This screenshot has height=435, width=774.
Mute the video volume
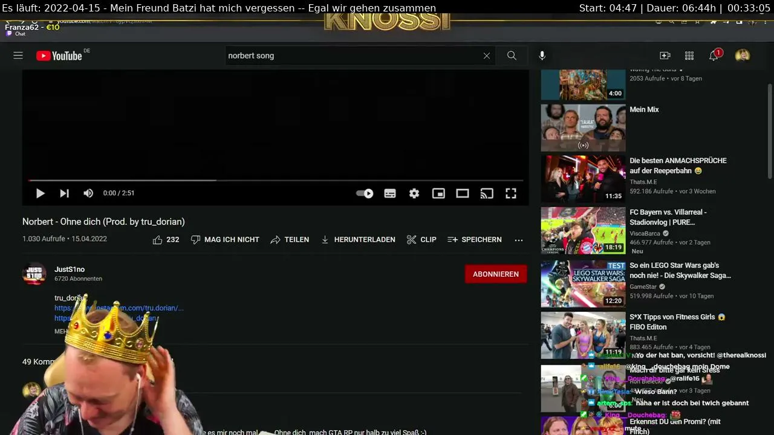pos(88,193)
